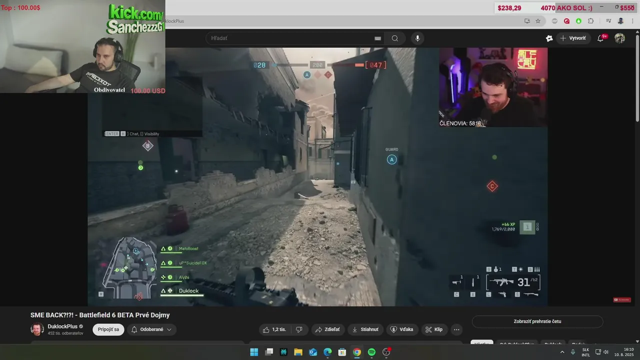
Task: Click the Klip clip button
Action: [434, 329]
